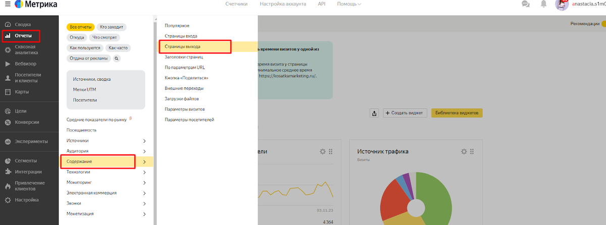606x225 pixels.
Task: Click the Метрика logo
Action: click(x=35, y=5)
